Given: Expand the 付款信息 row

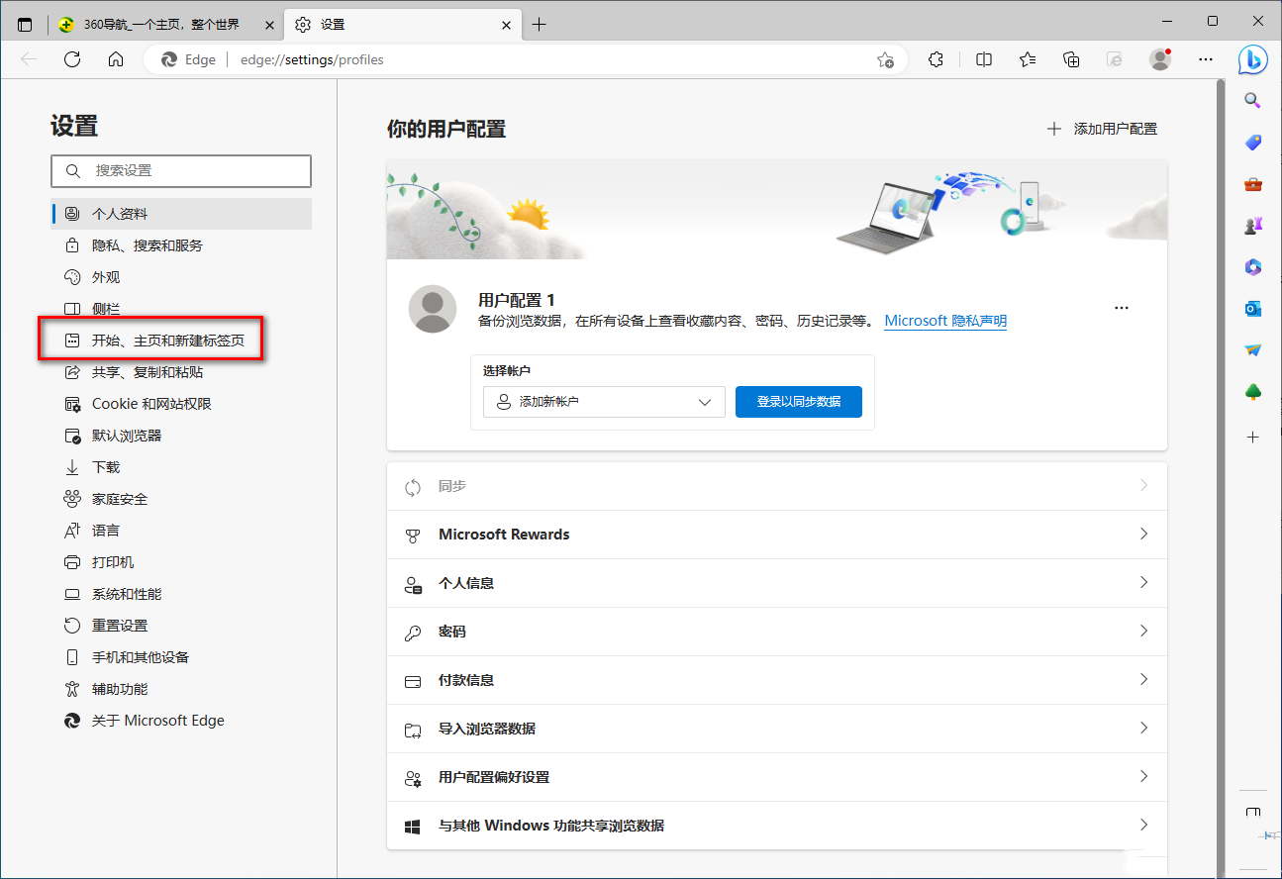Looking at the screenshot, I should pyautogui.click(x=777, y=680).
